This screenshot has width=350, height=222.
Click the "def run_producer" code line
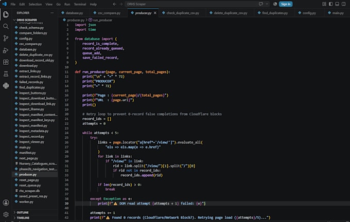click(x=122, y=72)
